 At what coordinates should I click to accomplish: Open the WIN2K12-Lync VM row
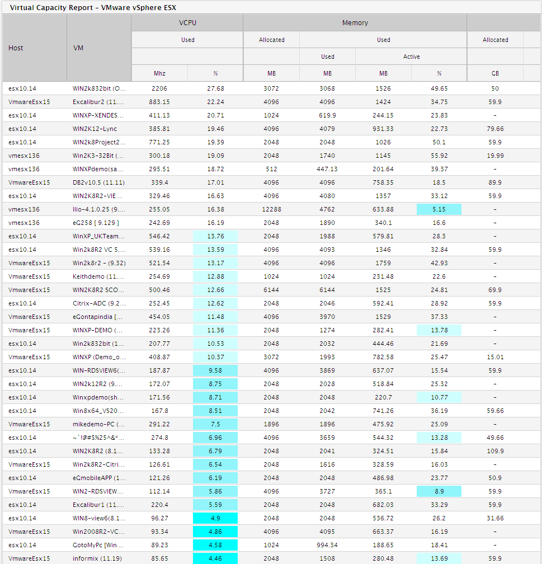pos(95,129)
